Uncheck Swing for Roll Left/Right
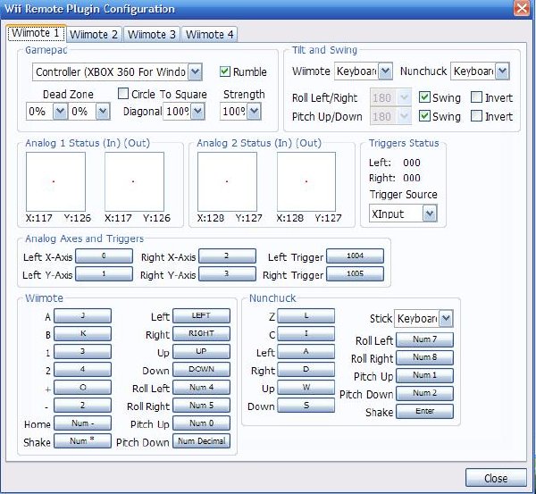This screenshot has width=536, height=494. pyautogui.click(x=424, y=97)
